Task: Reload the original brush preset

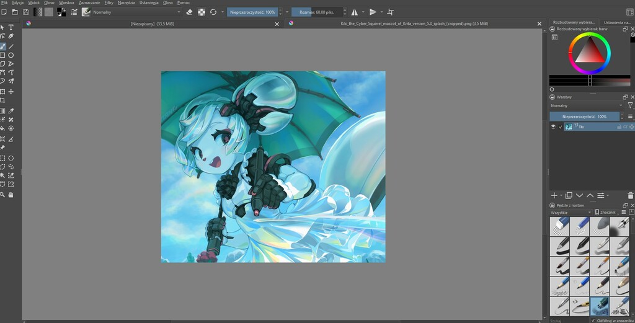Action: pos(213,12)
